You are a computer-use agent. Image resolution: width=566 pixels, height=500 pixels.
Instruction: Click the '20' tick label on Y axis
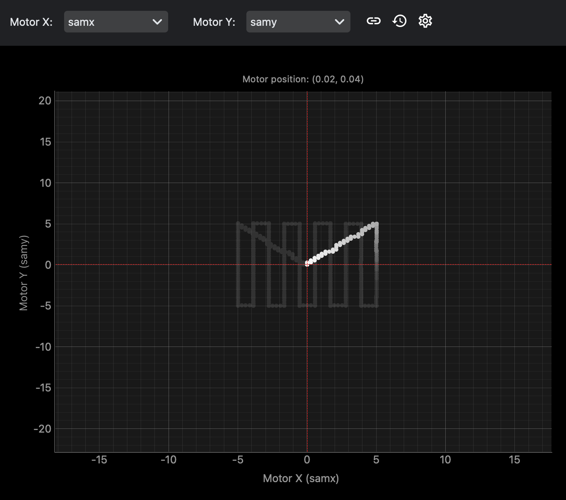45,101
